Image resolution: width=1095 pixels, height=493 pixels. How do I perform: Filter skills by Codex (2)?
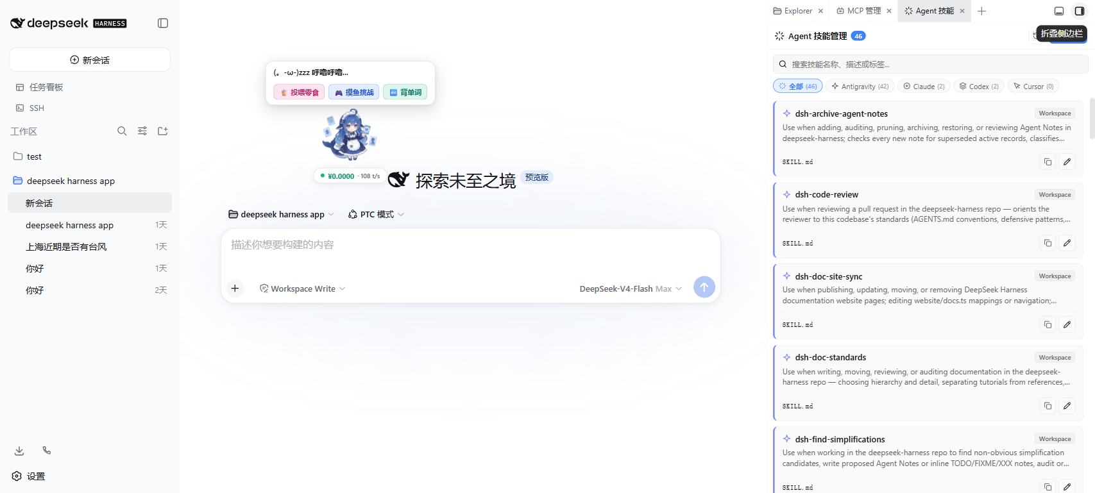click(x=979, y=86)
